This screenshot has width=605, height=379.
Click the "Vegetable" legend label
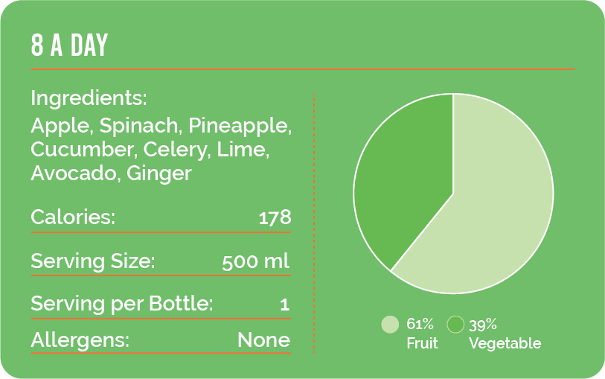click(x=505, y=343)
